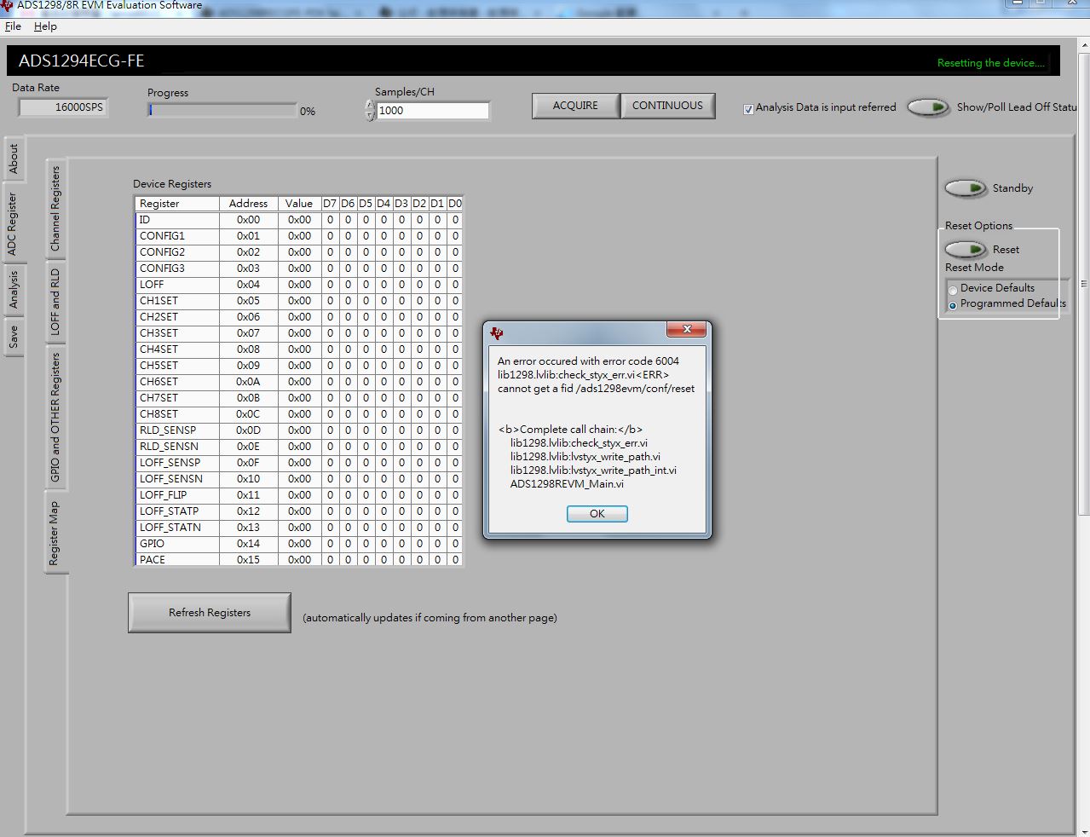Uncheck Analysis Data is input referred
The height and width of the screenshot is (837, 1090).
click(748, 109)
